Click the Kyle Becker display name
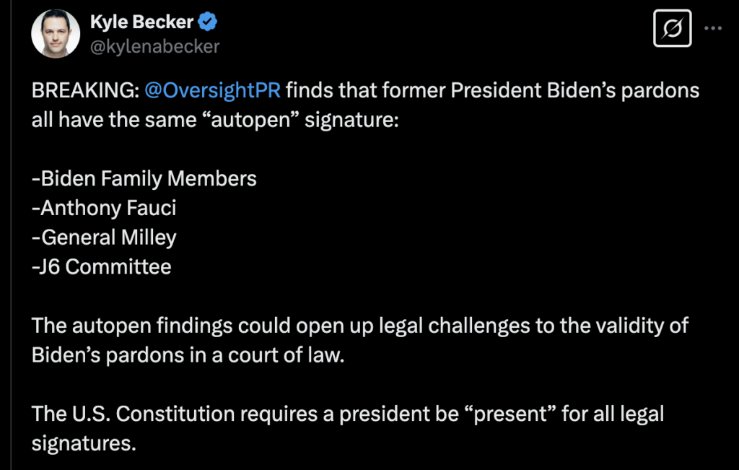The height and width of the screenshot is (470, 739). coord(141,22)
